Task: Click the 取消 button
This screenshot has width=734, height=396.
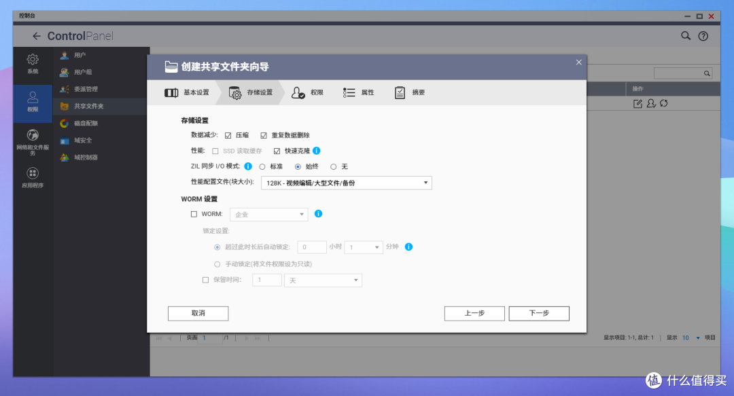Action: point(198,314)
